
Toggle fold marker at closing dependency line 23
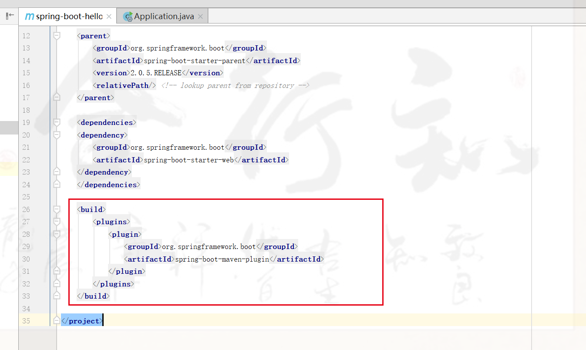point(57,172)
